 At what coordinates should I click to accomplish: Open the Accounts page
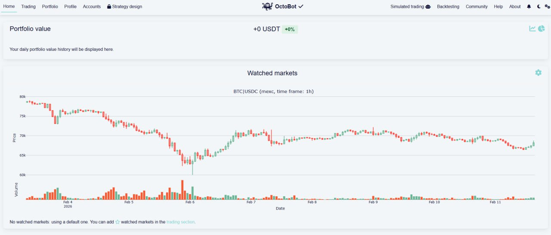pyautogui.click(x=92, y=6)
